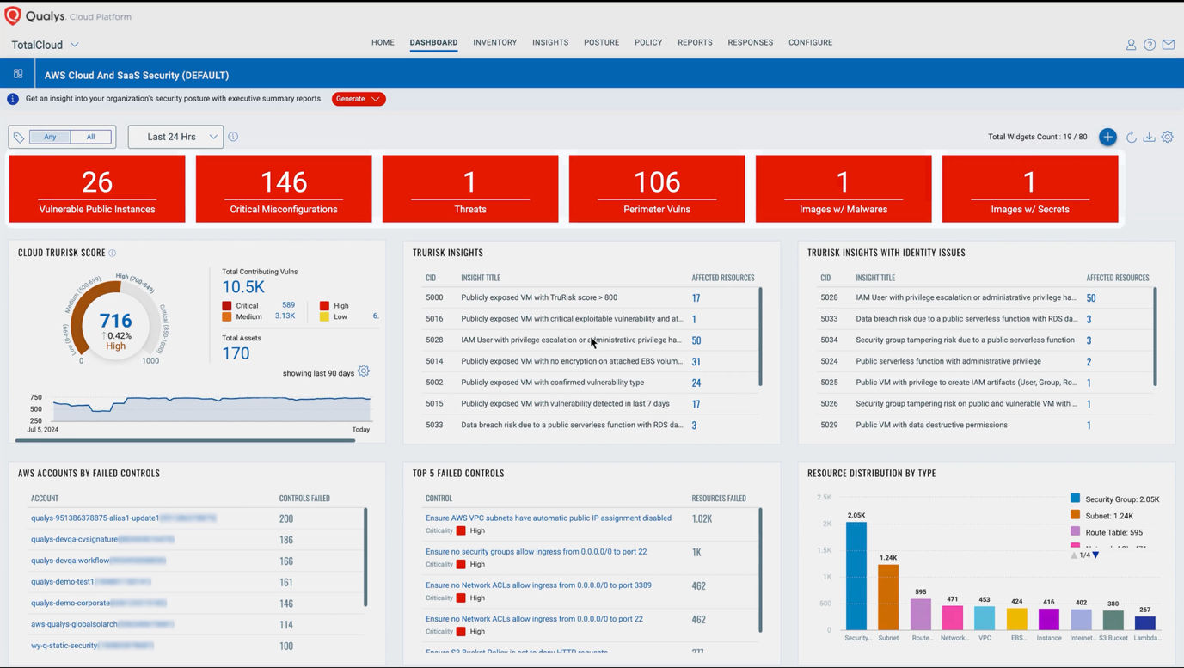Open affected resources 31 for CID 5014
Screen dimensions: 1184x668
click(696, 362)
